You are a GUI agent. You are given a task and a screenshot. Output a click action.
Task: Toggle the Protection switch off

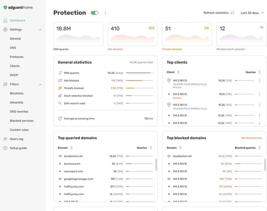tap(95, 13)
